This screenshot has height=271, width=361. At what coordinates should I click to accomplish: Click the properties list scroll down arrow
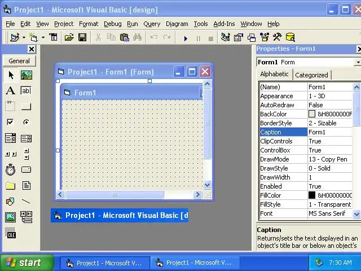point(356,214)
